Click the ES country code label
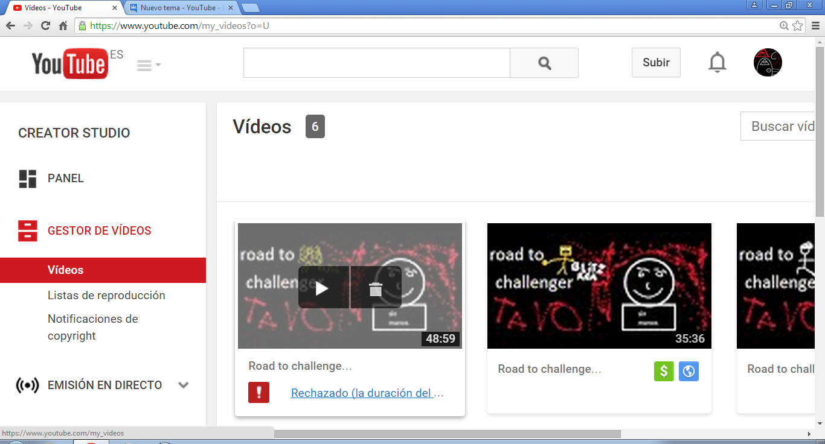825x444 pixels. (117, 55)
